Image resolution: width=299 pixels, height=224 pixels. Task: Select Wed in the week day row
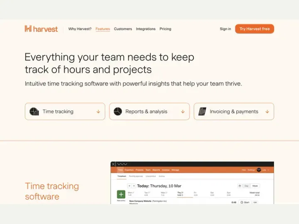click(164, 194)
